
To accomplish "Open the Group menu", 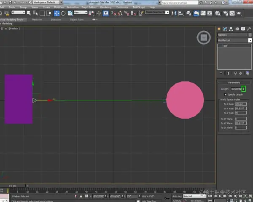I will coord(23,7).
